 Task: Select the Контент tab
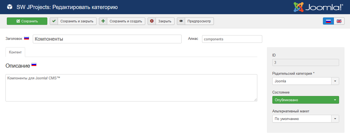coord(15,52)
